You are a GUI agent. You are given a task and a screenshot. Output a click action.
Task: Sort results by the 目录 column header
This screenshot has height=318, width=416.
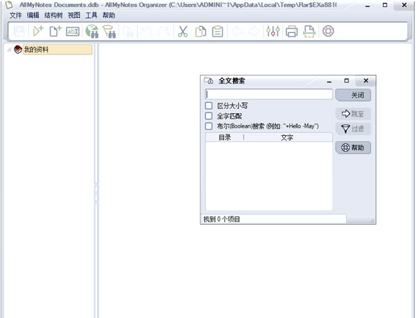coord(224,137)
